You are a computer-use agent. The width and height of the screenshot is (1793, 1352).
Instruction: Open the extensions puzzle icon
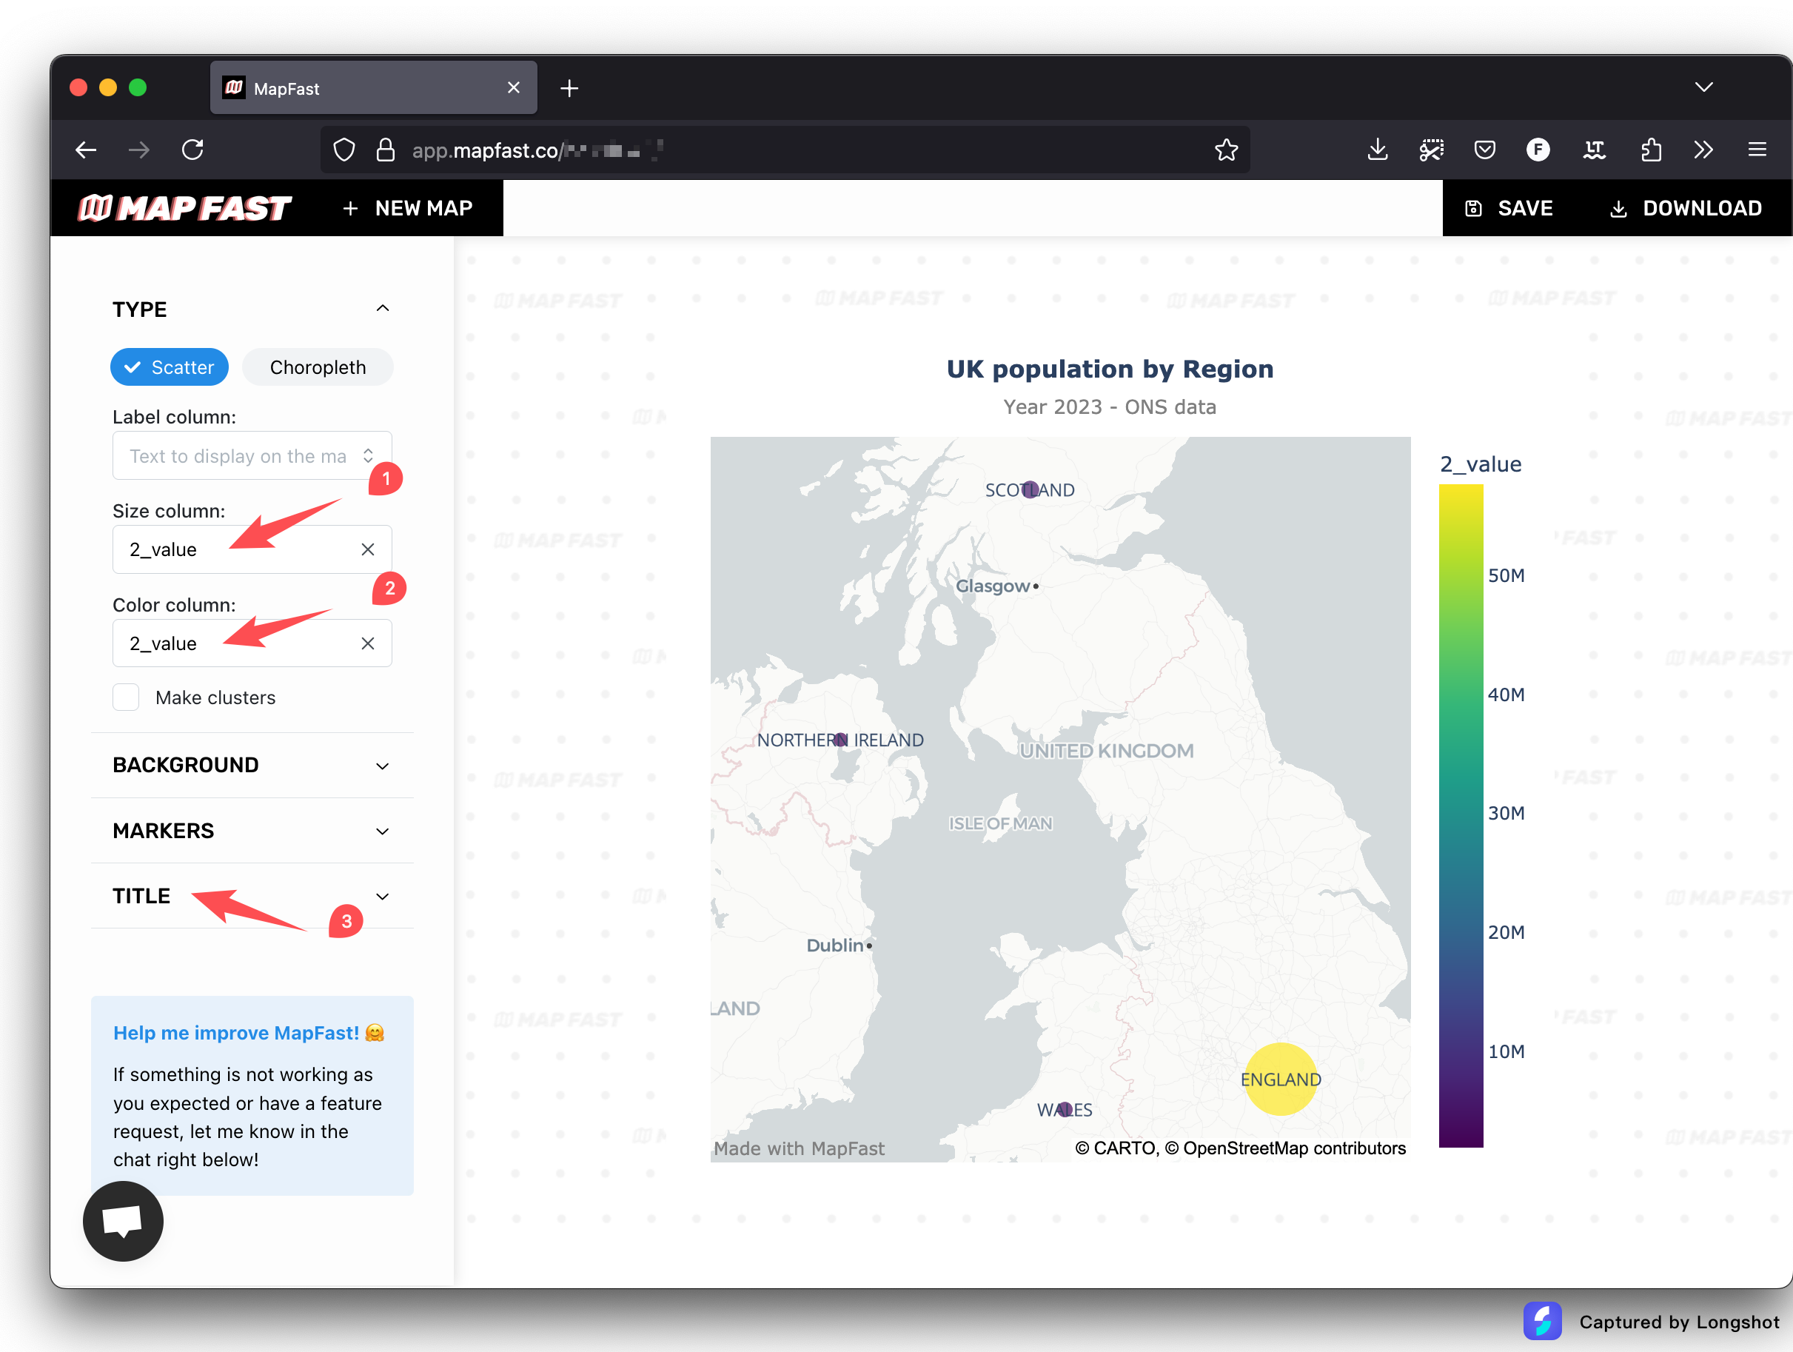(x=1650, y=150)
